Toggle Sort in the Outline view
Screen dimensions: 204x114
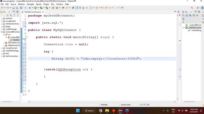pos(187,16)
